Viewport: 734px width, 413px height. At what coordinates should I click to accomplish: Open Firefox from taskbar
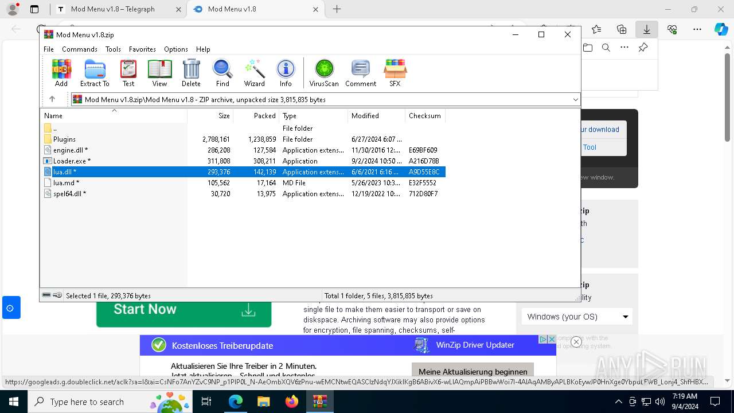[x=292, y=402]
